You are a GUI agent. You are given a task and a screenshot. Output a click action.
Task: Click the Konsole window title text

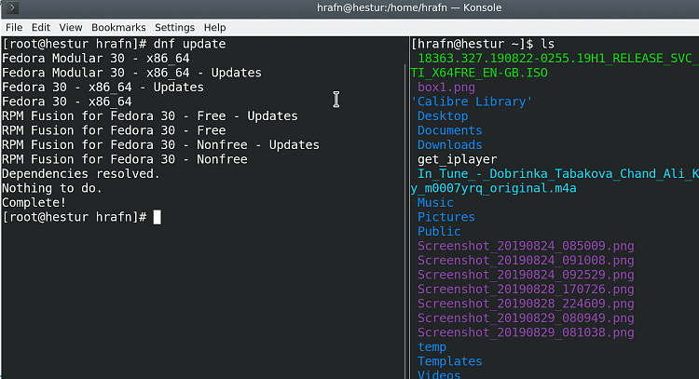tap(409, 7)
